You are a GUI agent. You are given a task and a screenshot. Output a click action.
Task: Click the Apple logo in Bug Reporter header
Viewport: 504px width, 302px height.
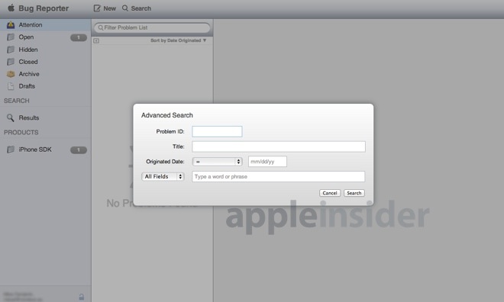pos(11,8)
